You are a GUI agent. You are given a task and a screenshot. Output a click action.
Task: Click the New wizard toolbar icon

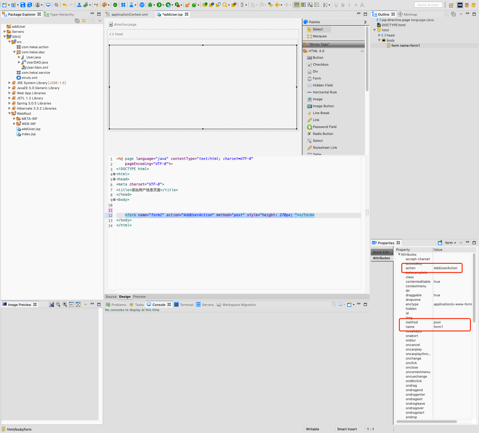5,5
